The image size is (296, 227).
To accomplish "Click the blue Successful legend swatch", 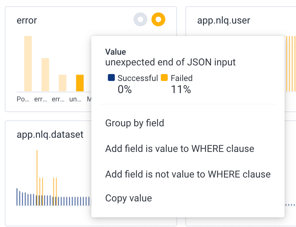I will point(111,78).
